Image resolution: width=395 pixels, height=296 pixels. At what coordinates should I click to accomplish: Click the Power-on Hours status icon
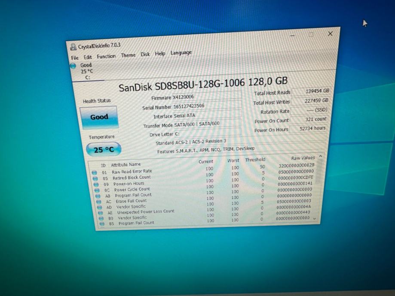click(96, 184)
